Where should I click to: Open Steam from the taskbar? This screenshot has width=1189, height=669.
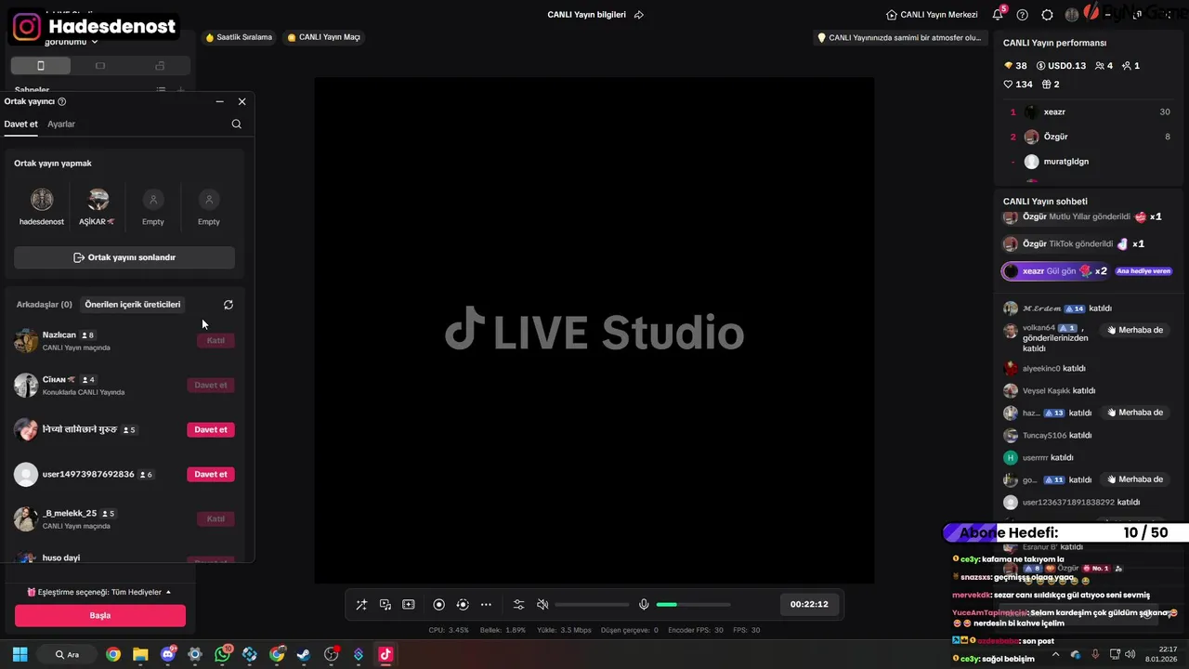304,654
